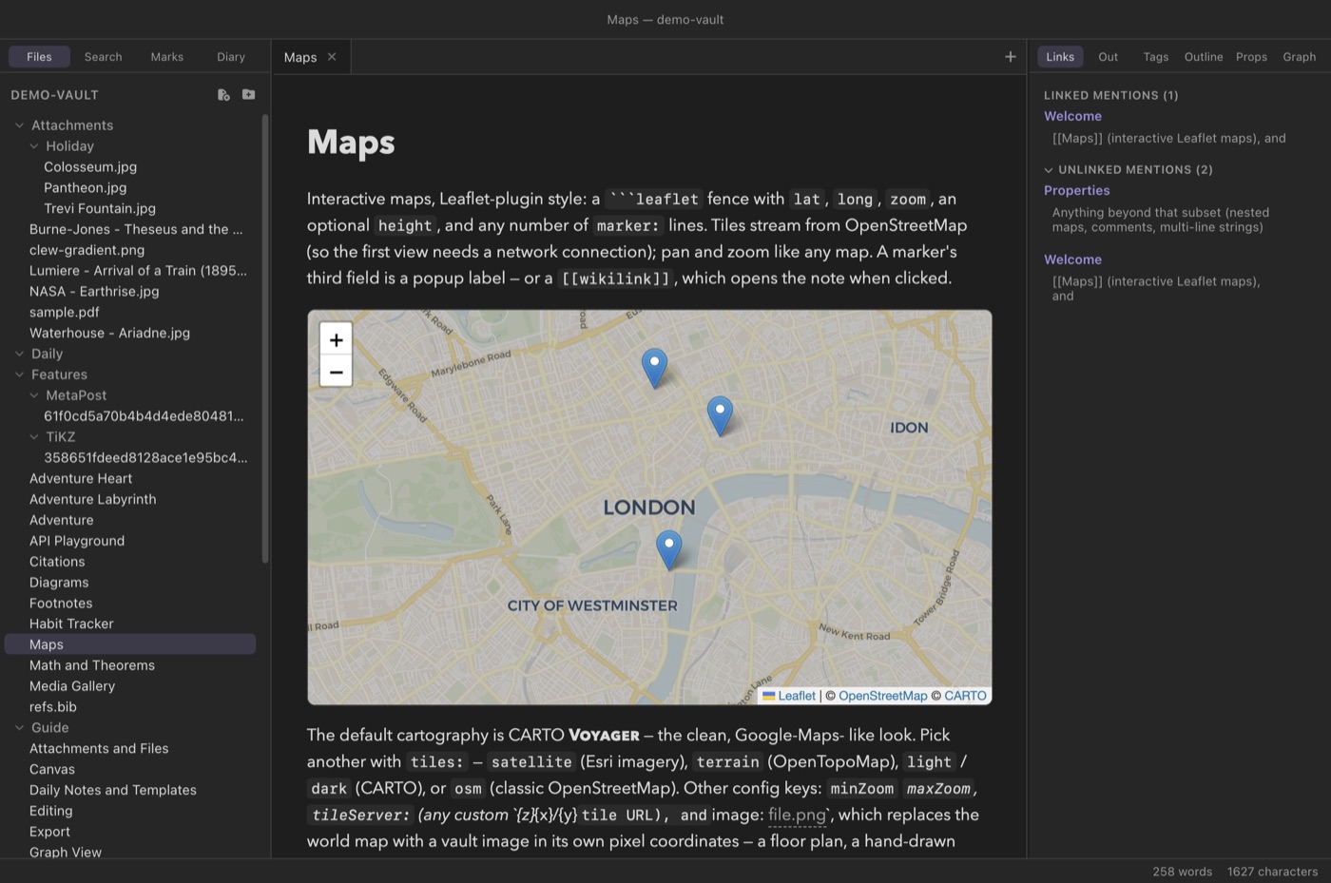This screenshot has width=1331, height=883.
Task: Zoom out on the London map
Action: [337, 371]
